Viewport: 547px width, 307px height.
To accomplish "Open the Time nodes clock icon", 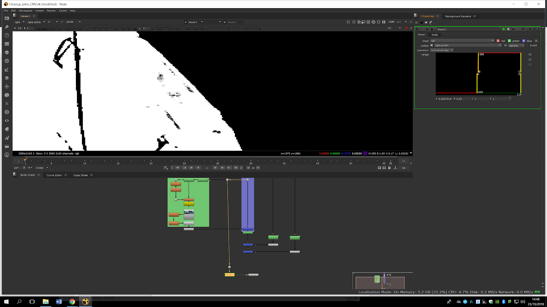I will tap(6, 35).
